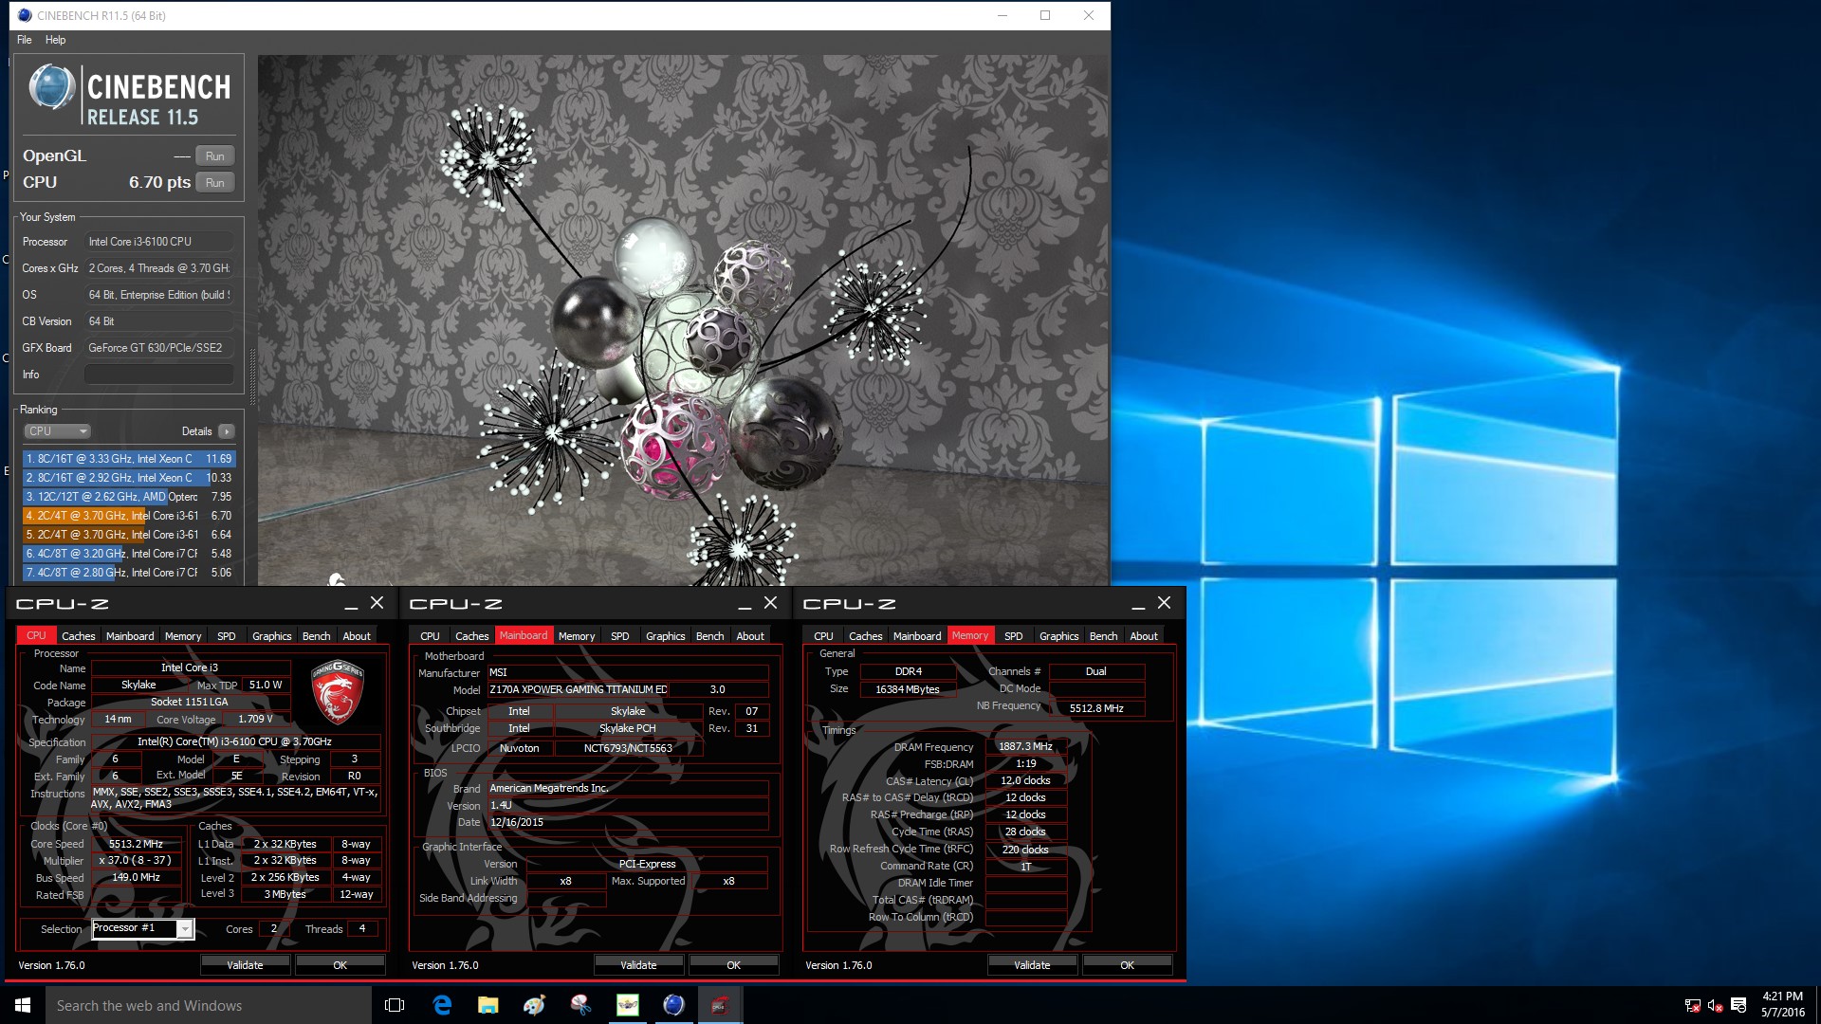Image resolution: width=1821 pixels, height=1024 pixels.
Task: Click the MSI Gaming G Series dragon logo
Action: (338, 691)
